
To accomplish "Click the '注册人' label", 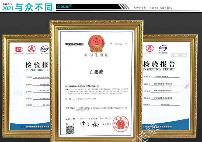I will click(x=70, y=99).
